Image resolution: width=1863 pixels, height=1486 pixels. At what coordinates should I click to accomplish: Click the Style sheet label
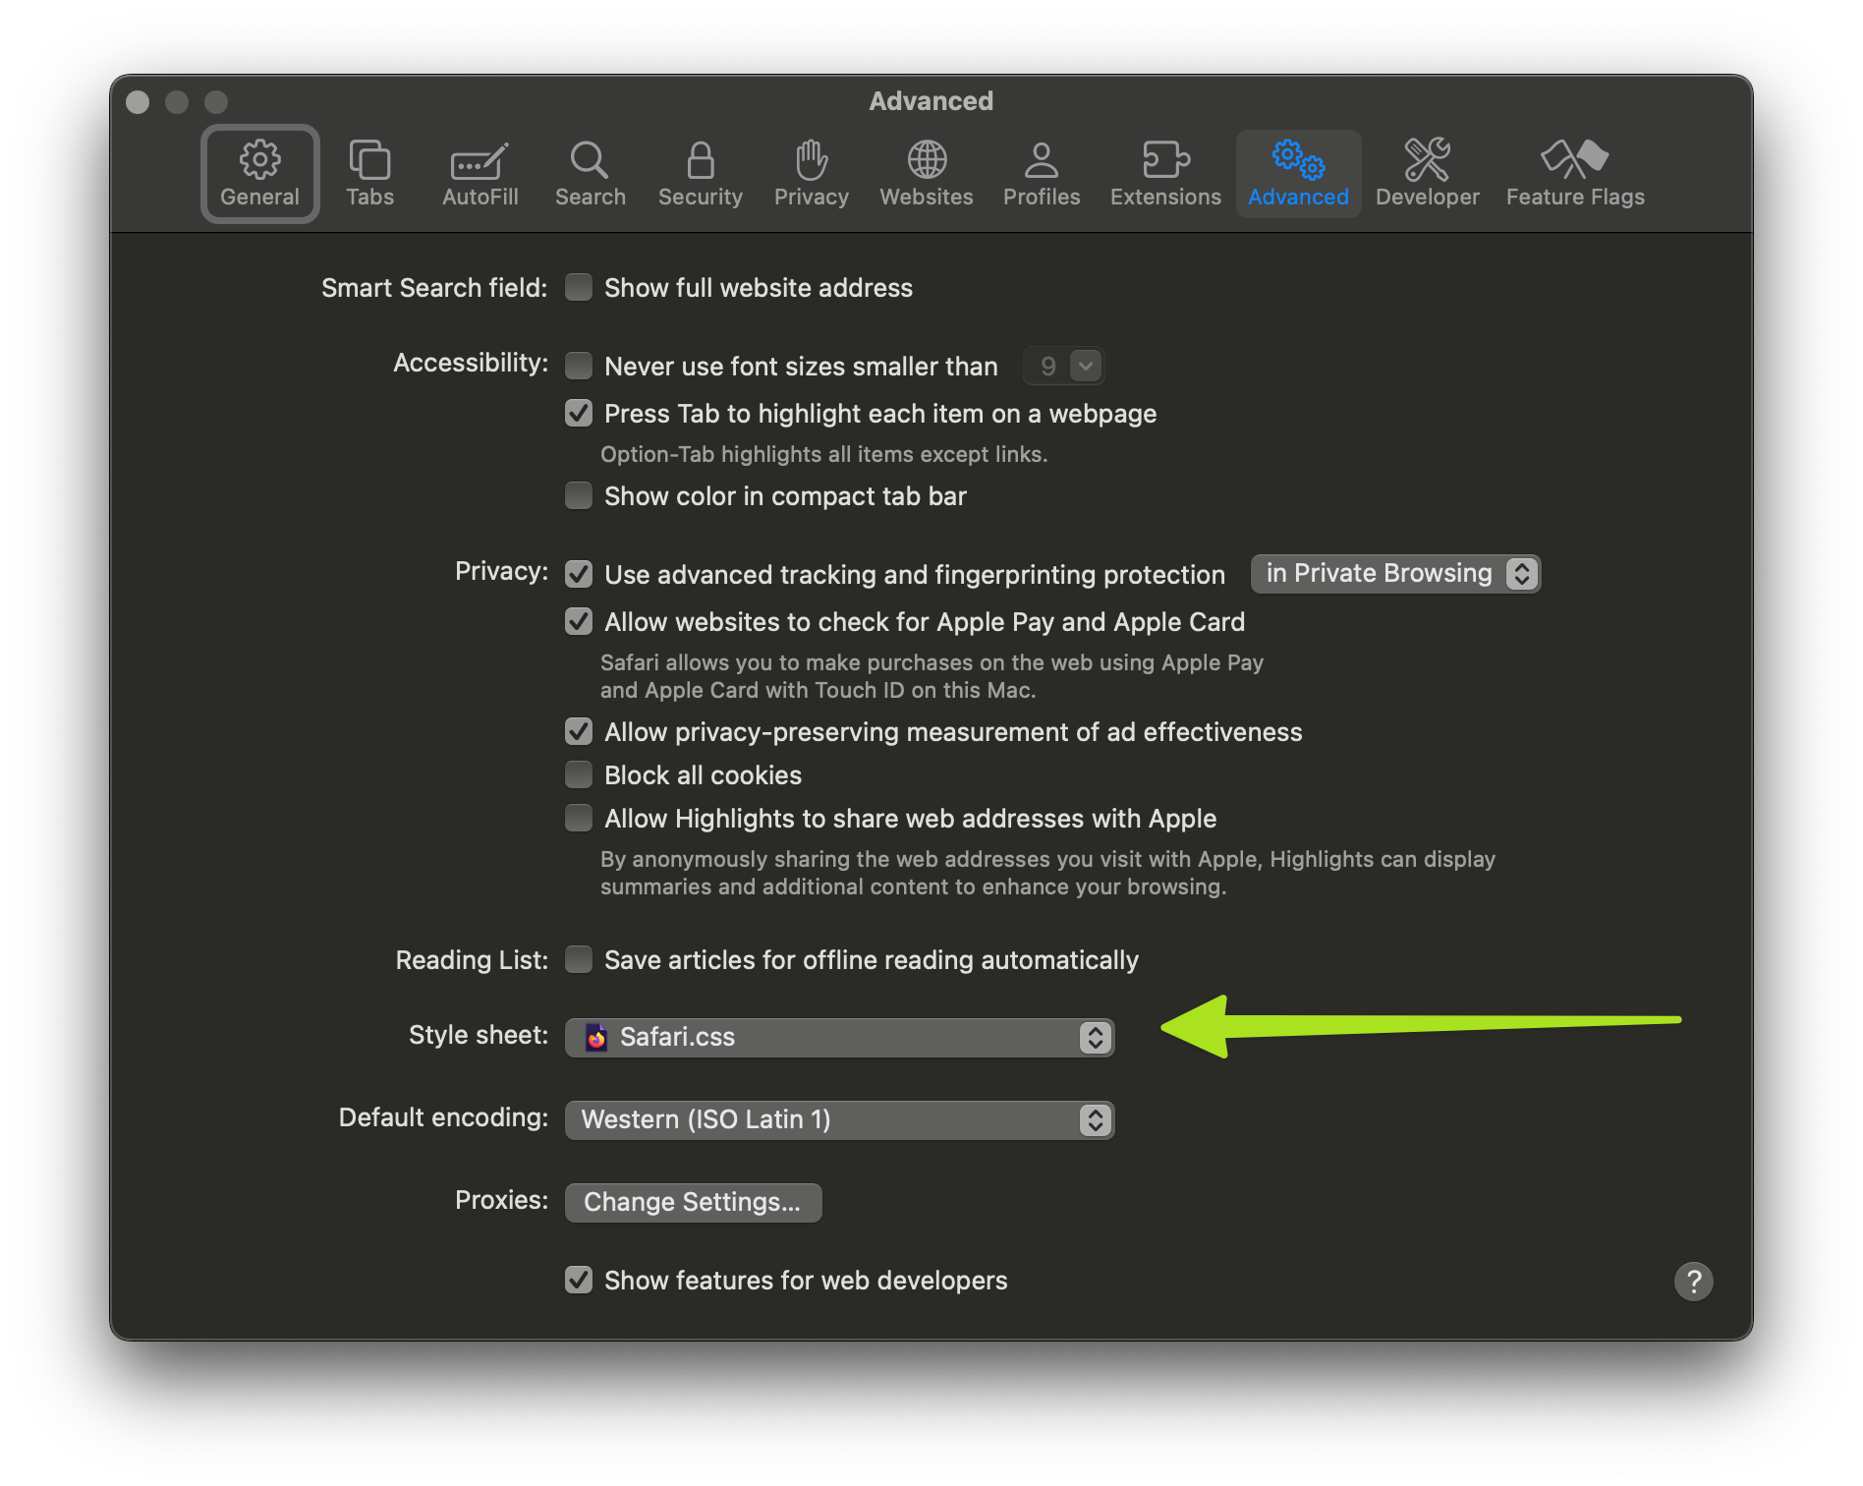coord(479,1035)
